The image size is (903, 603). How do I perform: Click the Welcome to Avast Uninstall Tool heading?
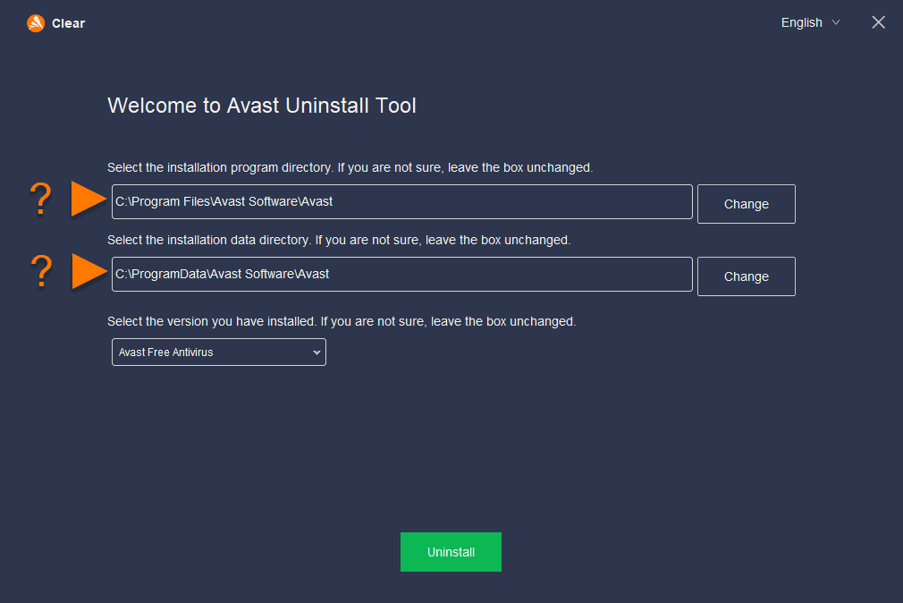coord(261,106)
